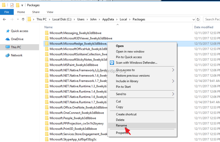Click the Windows Defender shield icon in the menu
220x142 pixels.
click(112, 63)
